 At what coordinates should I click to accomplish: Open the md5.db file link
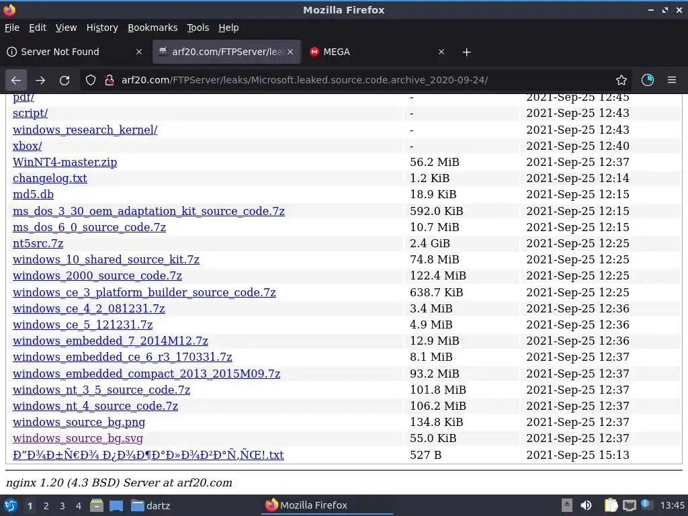coord(34,194)
